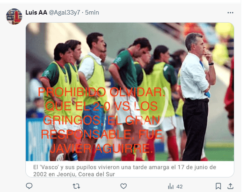Visit the @Agal33y7 handle link

click(65, 13)
